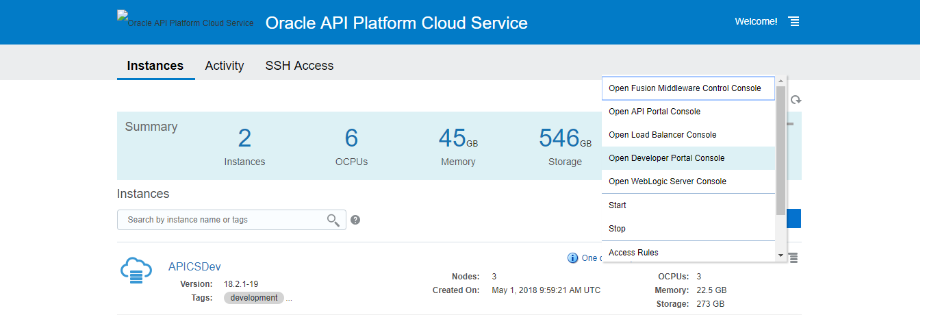Click the dropdown menu scrollbar thumb
927x315 pixels.
[780, 151]
